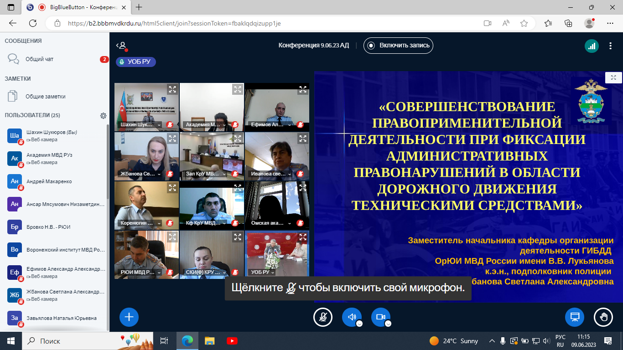
Task: Open Общие заметки shared notes
Action: click(x=45, y=97)
